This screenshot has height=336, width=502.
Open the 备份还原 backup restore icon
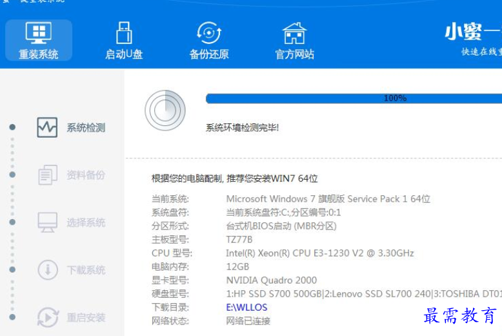209,33
